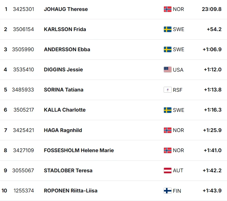Click Norway flag in HAGA Ragnhild row

(168, 130)
